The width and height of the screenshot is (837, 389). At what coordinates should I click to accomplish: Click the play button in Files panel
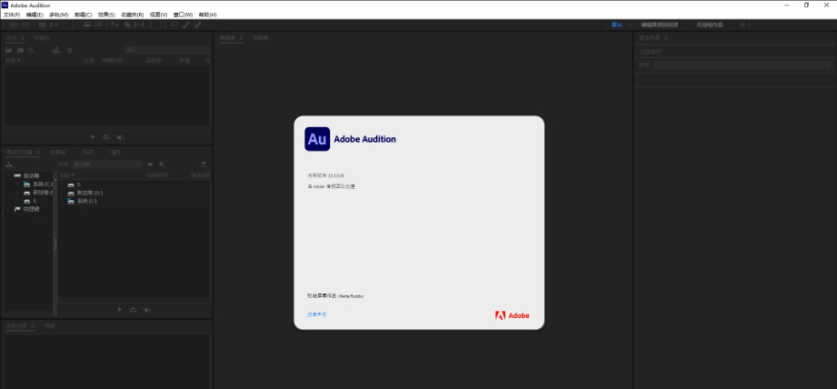click(x=93, y=137)
